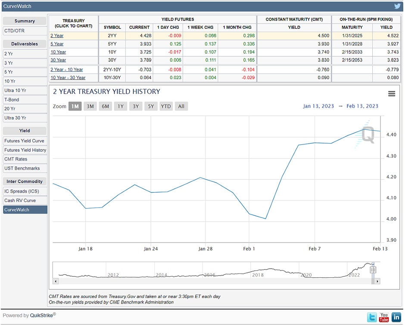This screenshot has width=405, height=325.
Task: Select the 3M zoom range
Action: coord(90,106)
